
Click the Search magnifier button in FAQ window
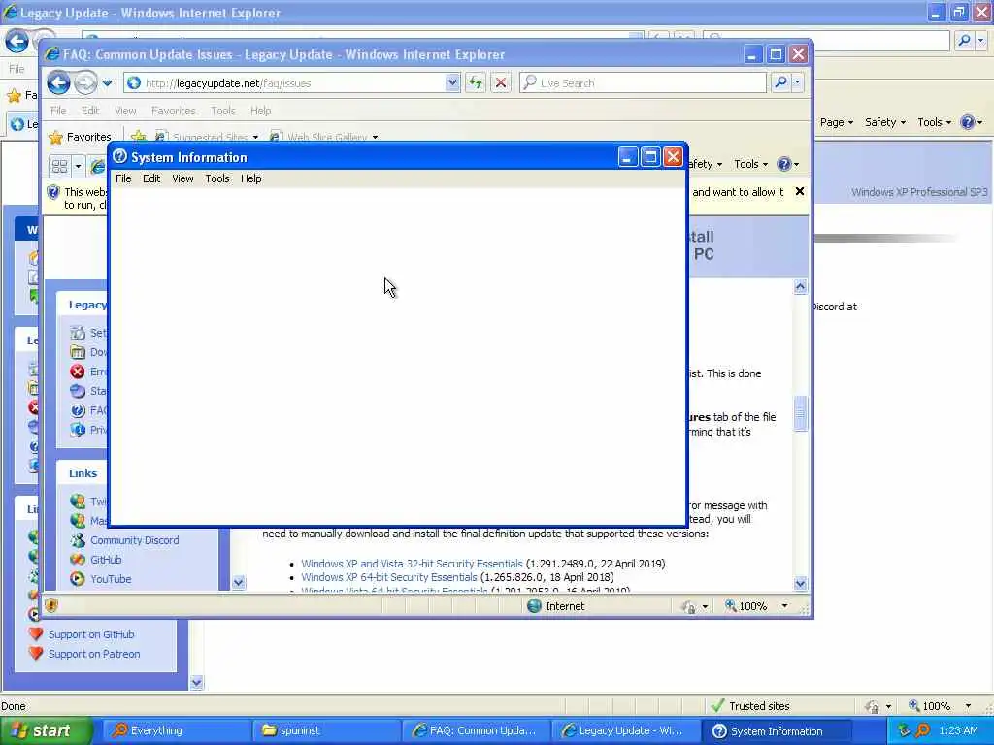pyautogui.click(x=781, y=82)
